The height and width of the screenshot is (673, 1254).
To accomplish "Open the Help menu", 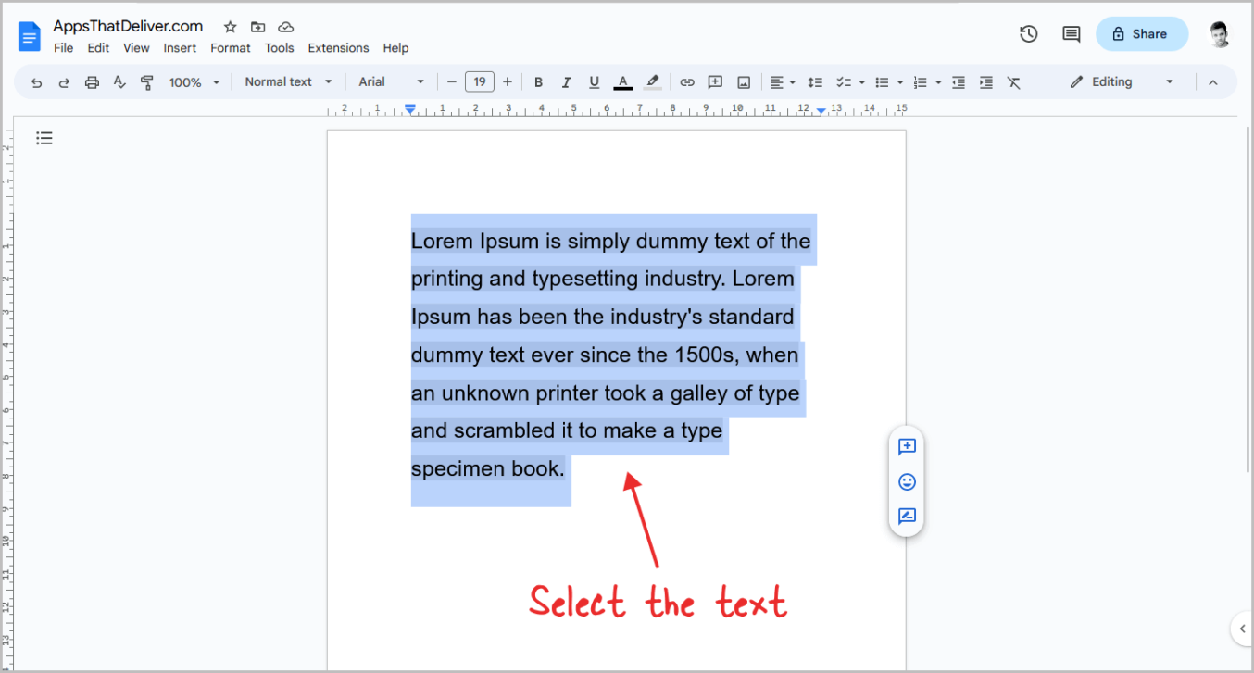I will (395, 48).
